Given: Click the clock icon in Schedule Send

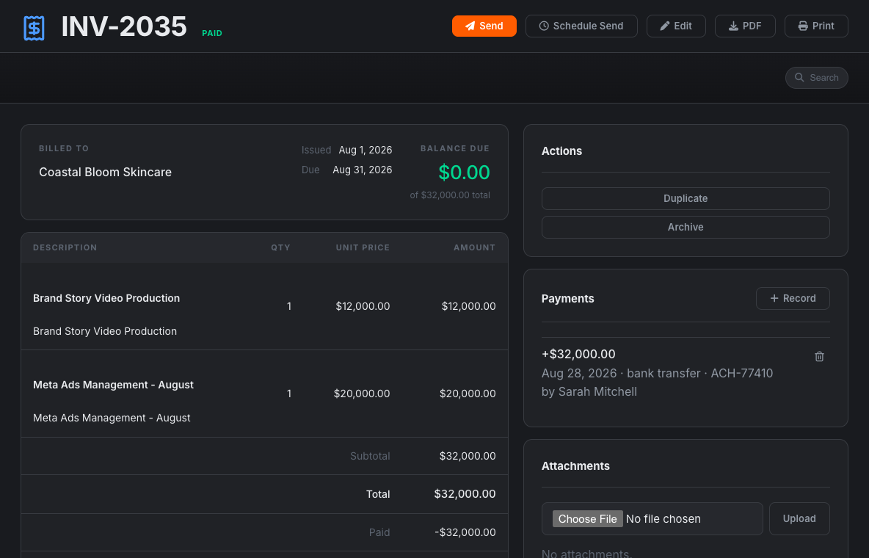Looking at the screenshot, I should (545, 26).
